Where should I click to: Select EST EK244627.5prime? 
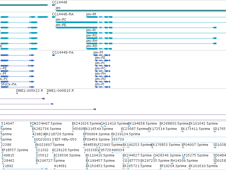click(137, 155)
